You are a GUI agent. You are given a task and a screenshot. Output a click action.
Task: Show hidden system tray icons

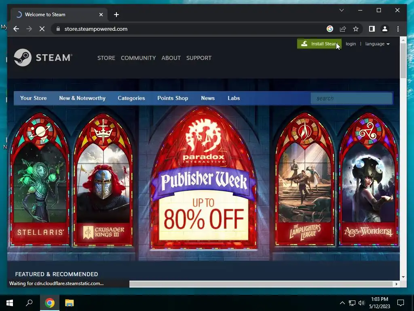pyautogui.click(x=342, y=303)
